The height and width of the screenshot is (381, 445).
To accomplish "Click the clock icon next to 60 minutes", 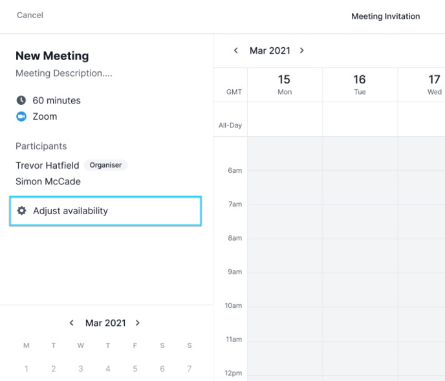I will click(x=21, y=100).
